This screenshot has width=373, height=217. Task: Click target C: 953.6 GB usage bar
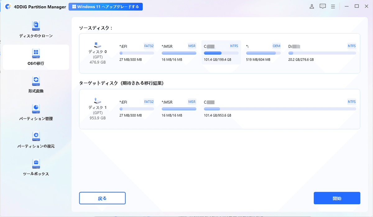point(280,109)
